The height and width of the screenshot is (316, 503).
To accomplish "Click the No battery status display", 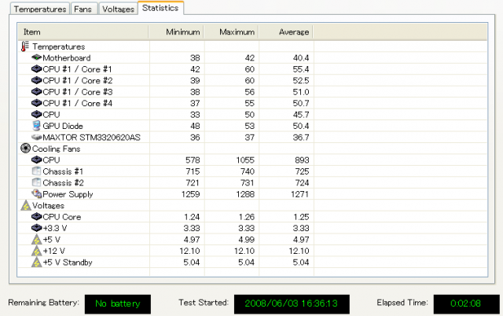I will (118, 303).
